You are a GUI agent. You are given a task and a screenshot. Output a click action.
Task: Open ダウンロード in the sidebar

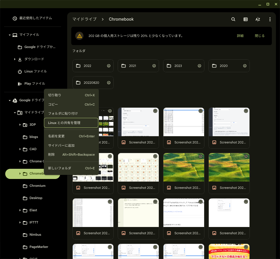34,59
